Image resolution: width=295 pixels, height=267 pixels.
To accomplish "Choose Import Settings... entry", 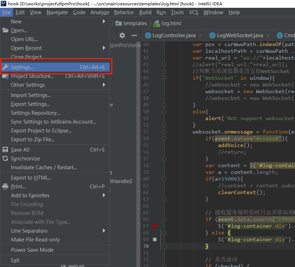I will [x=55, y=95].
